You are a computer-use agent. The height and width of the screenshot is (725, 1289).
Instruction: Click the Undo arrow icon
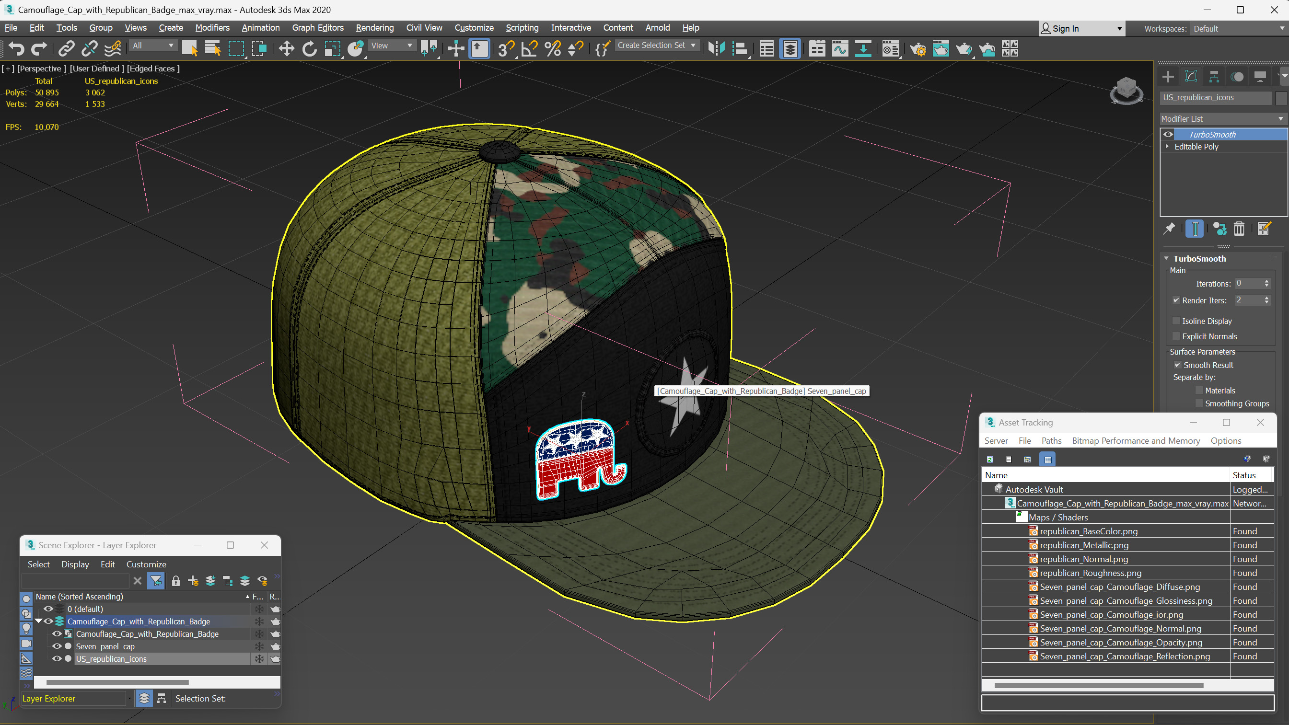(x=16, y=48)
